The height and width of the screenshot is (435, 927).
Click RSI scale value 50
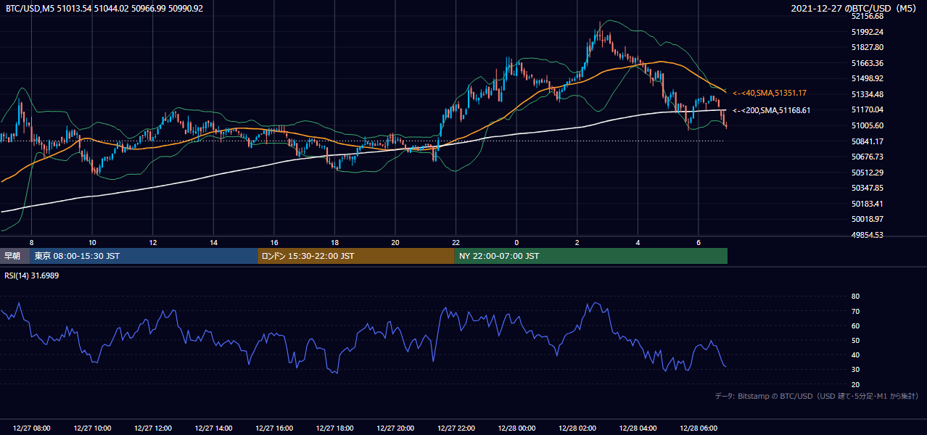(855, 340)
